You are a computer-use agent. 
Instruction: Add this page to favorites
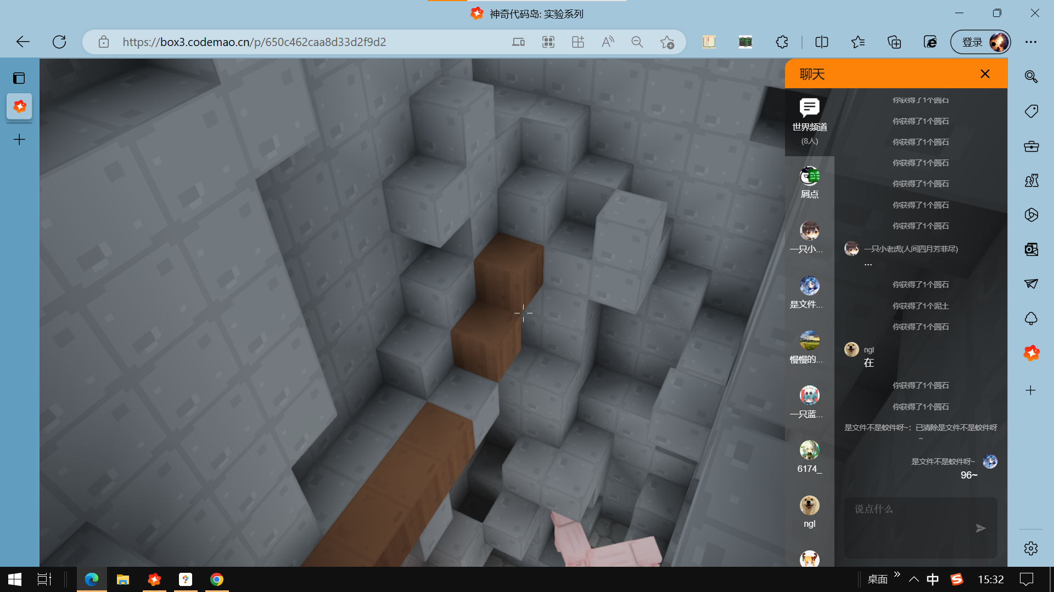tap(667, 42)
